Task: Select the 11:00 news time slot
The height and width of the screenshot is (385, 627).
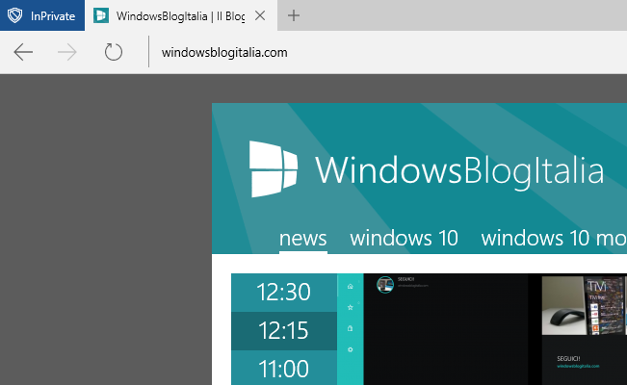Action: coord(284,368)
